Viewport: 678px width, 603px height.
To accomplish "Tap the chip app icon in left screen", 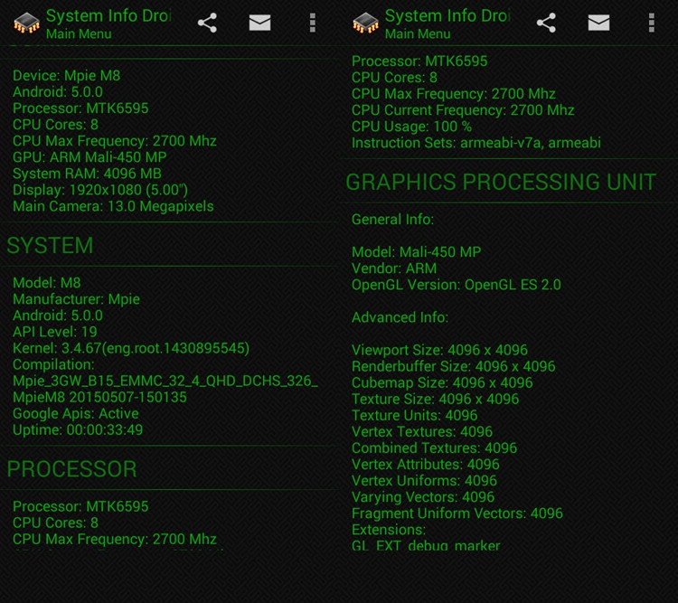I will 26,23.
